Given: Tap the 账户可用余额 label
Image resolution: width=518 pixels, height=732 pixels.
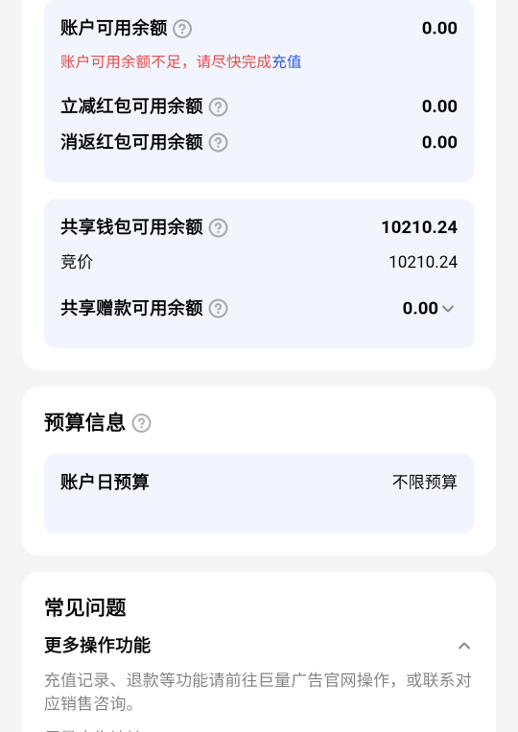Looking at the screenshot, I should pos(114,28).
